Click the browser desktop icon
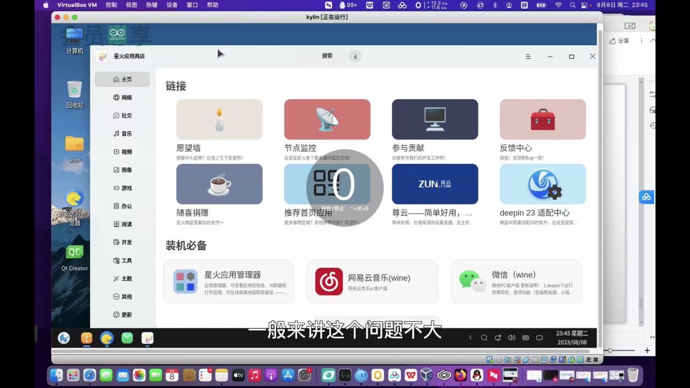The image size is (690, 388). click(x=74, y=207)
